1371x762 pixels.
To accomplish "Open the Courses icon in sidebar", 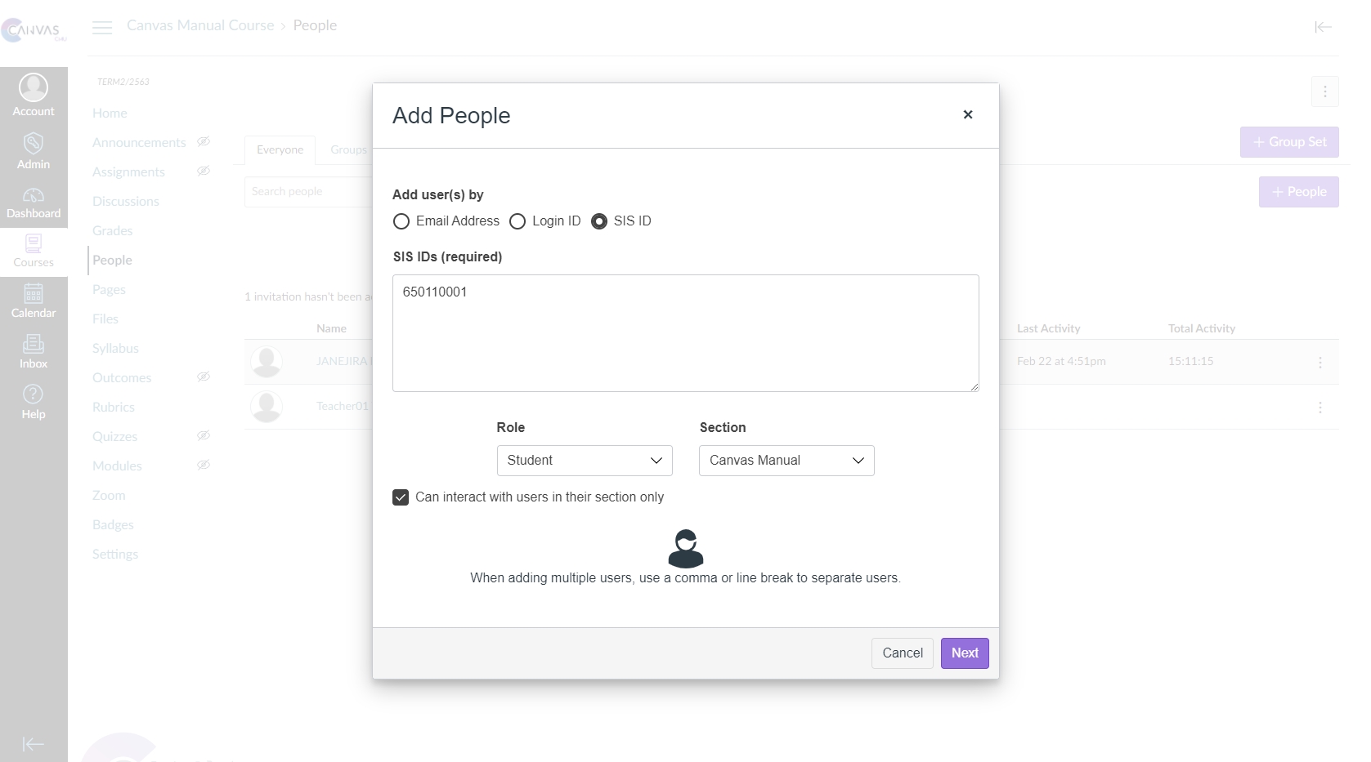I will click(x=34, y=243).
